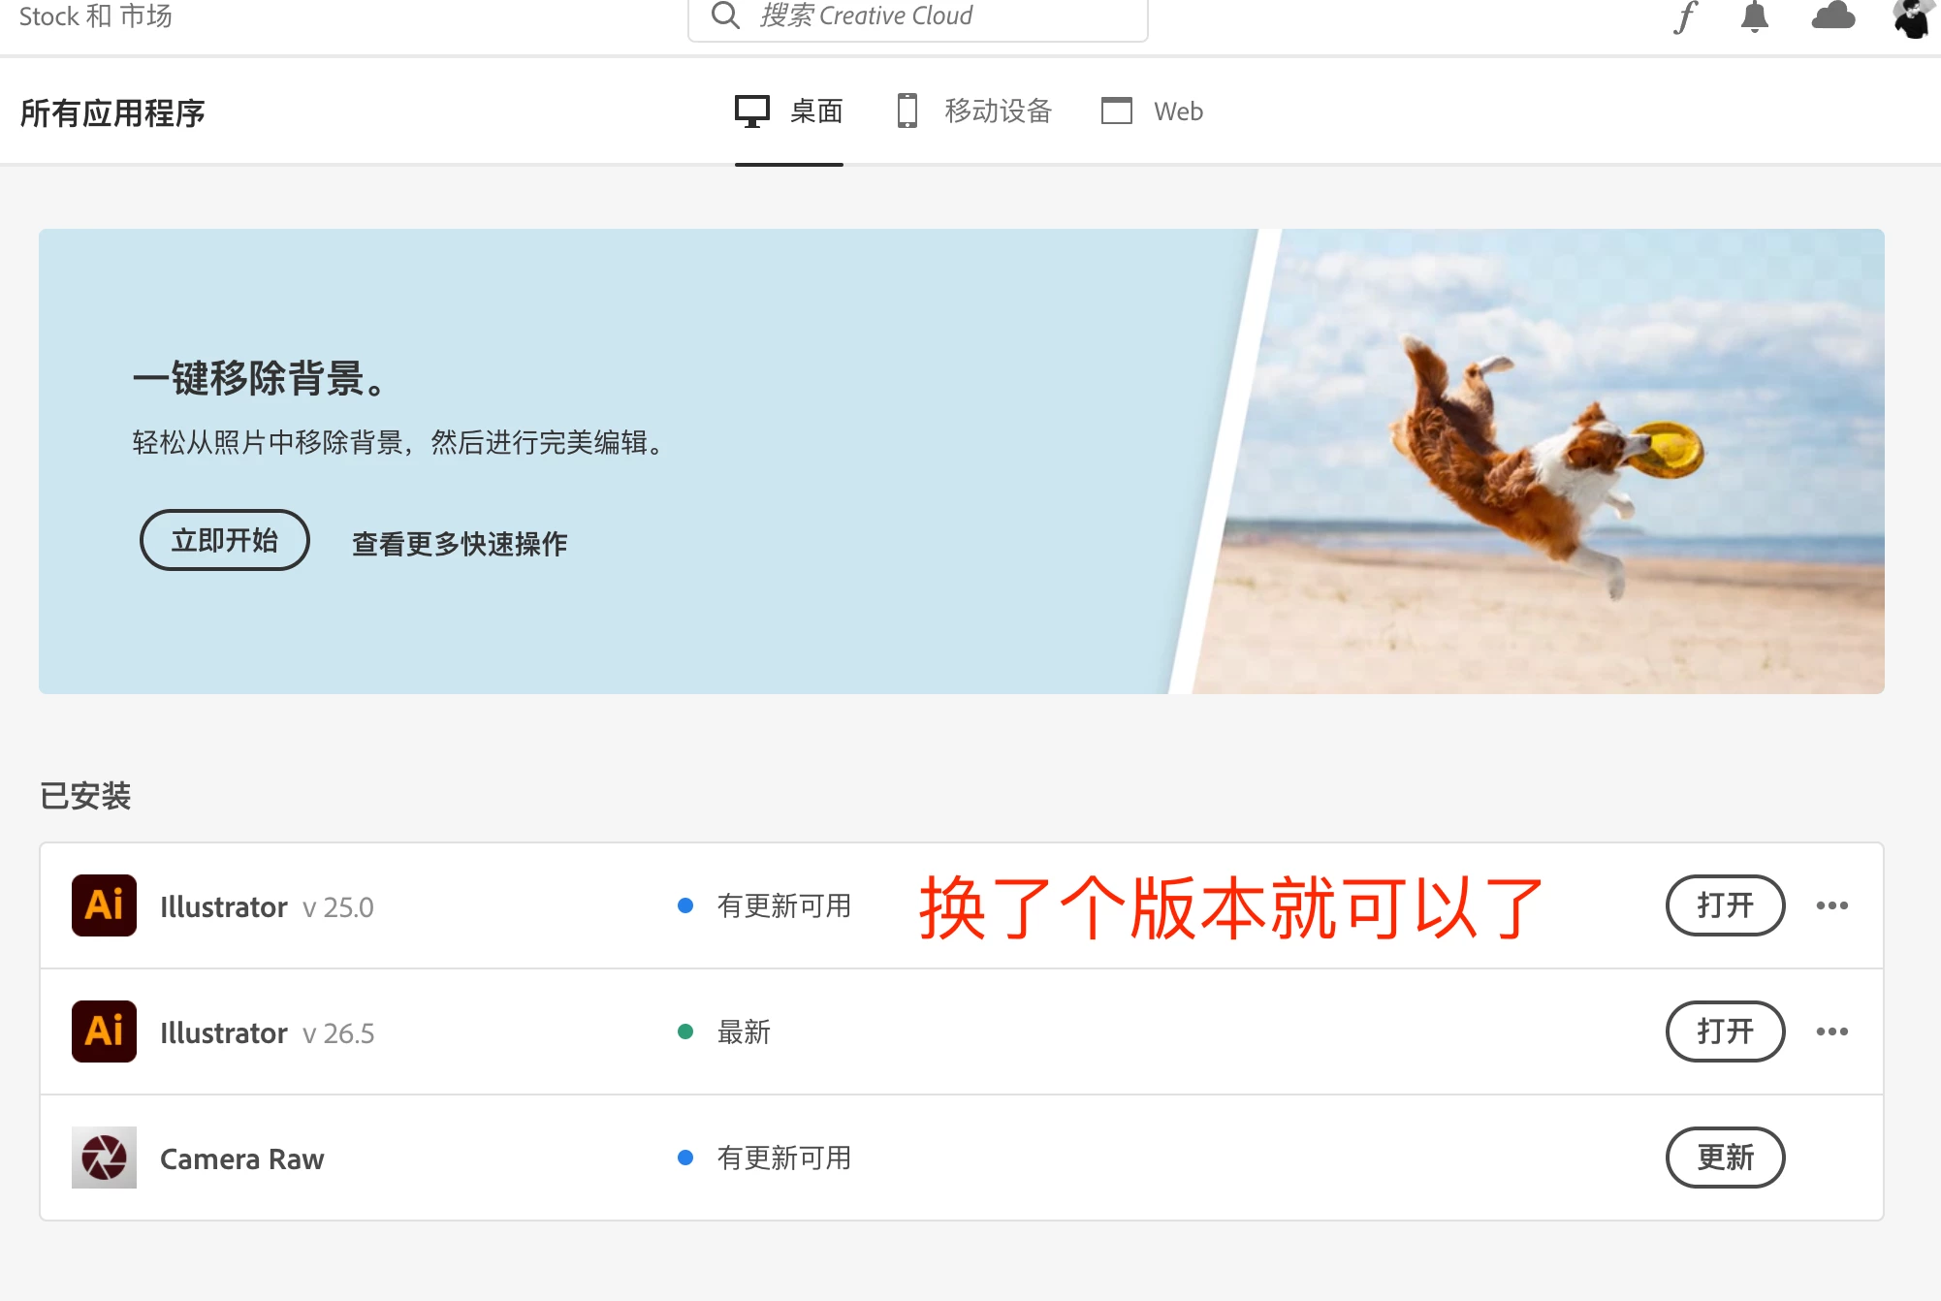This screenshot has width=1941, height=1301.
Task: Click the 立即开始 button in banner
Action: tap(225, 540)
